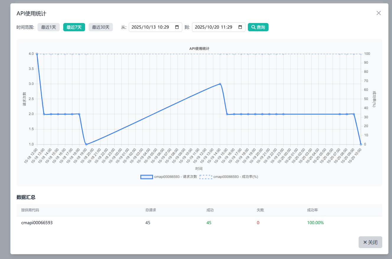Click the 总请求 column header
This screenshot has width=392, height=259.
pyautogui.click(x=151, y=210)
